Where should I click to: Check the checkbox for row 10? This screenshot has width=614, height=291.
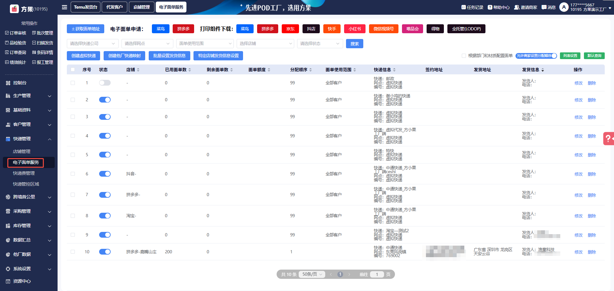pos(73,252)
